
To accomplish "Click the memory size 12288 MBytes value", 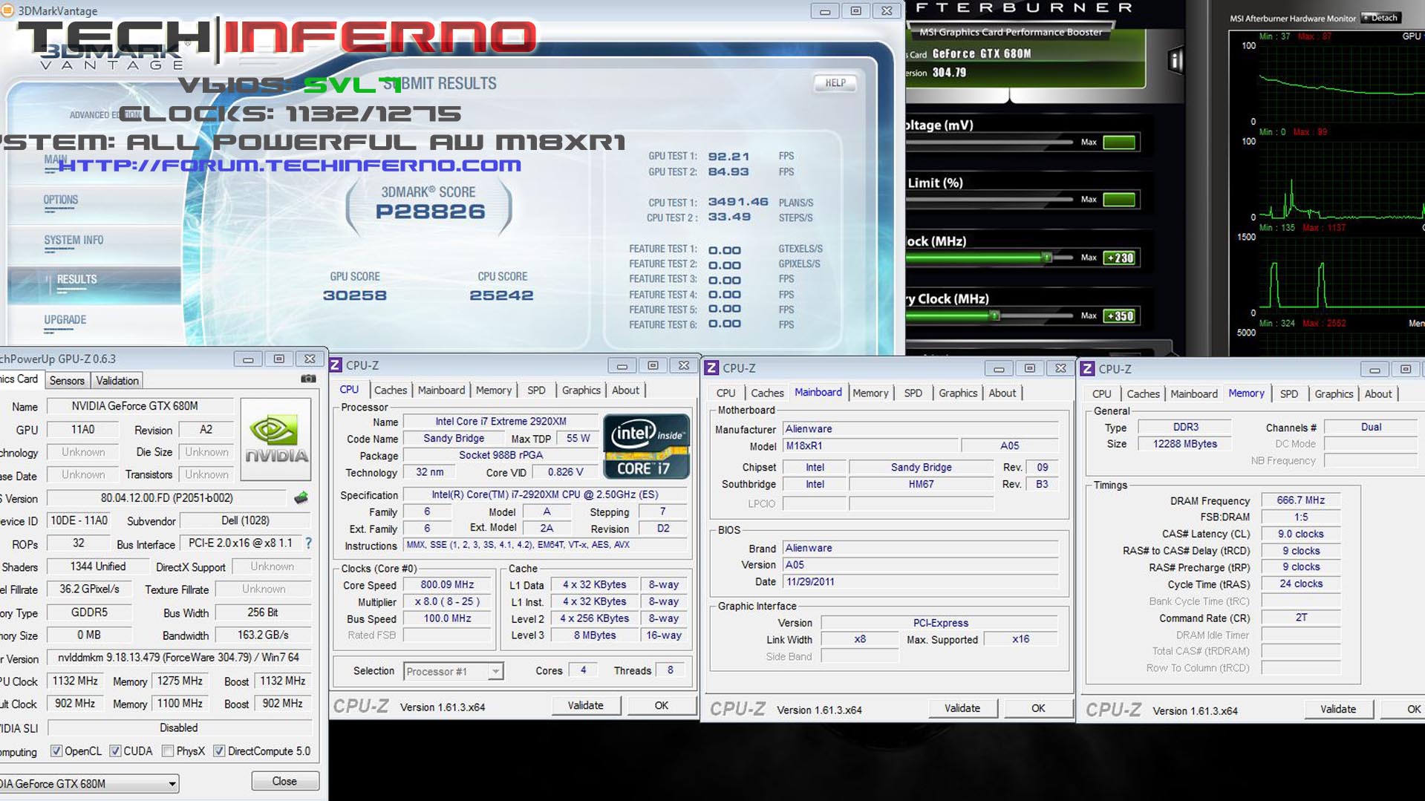I will pos(1184,444).
